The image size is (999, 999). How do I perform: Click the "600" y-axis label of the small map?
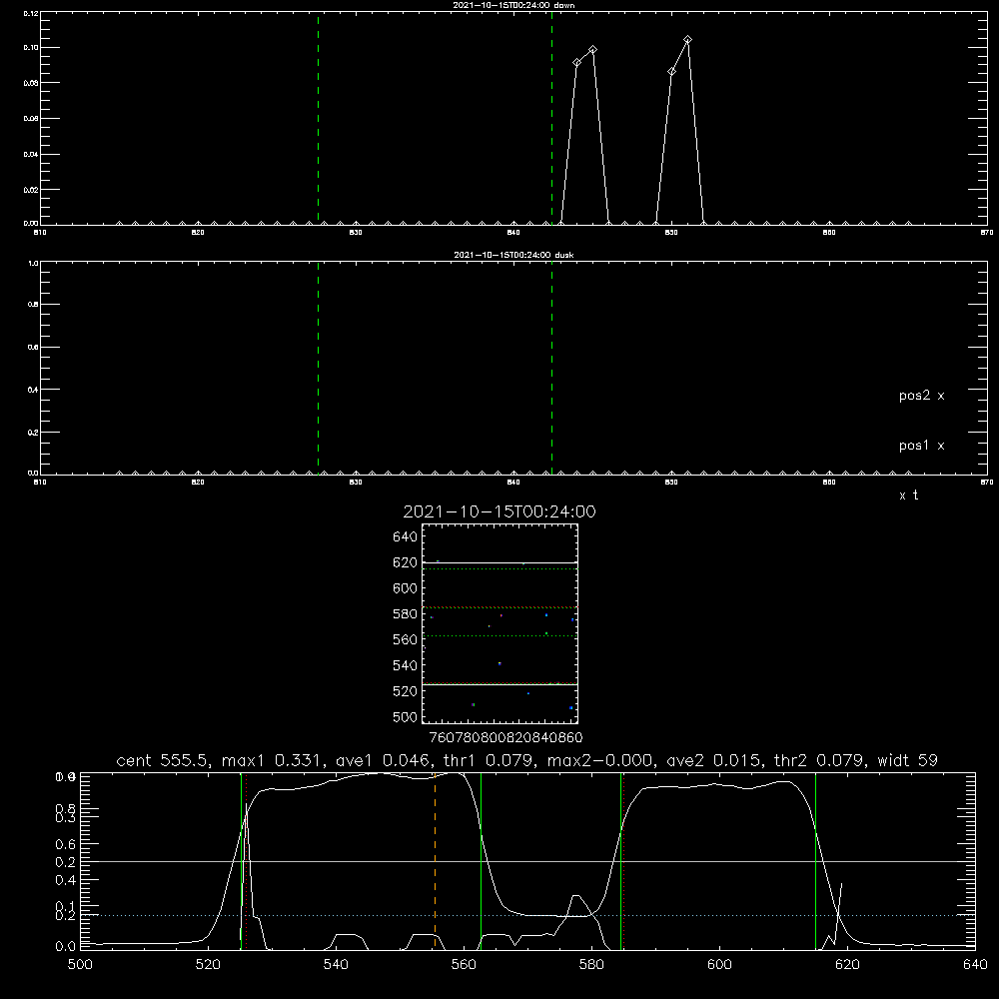[x=406, y=588]
